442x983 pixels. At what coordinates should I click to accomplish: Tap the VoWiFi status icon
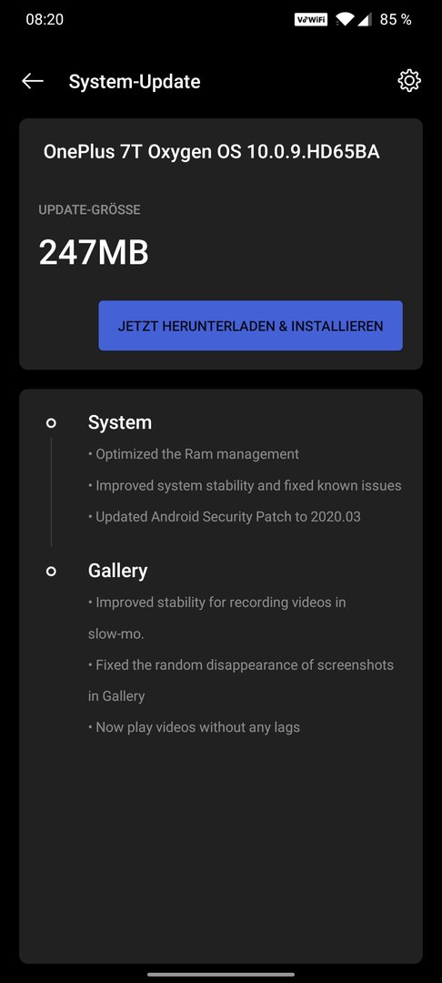310,19
